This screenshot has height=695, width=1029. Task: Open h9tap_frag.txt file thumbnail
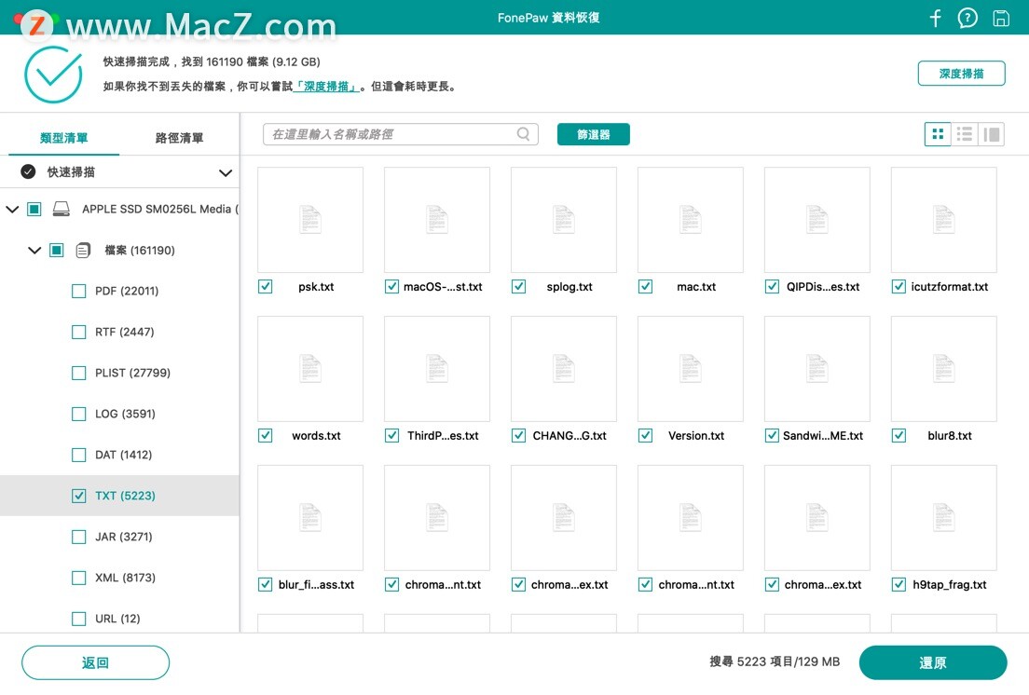click(x=943, y=517)
